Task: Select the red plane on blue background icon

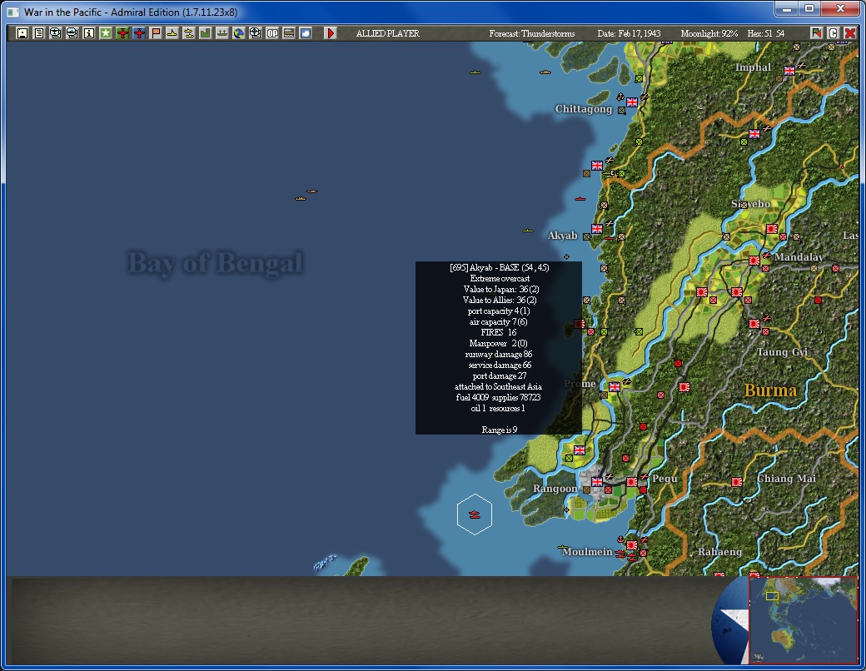Action: [139, 33]
